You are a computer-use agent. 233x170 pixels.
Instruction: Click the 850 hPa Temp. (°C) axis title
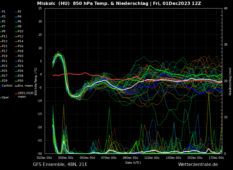point(36,81)
